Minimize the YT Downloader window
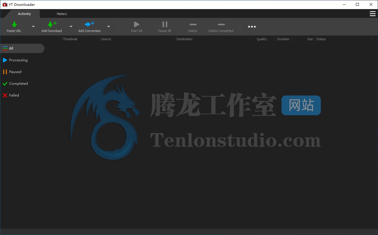The width and height of the screenshot is (378, 235). click(x=344, y=4)
